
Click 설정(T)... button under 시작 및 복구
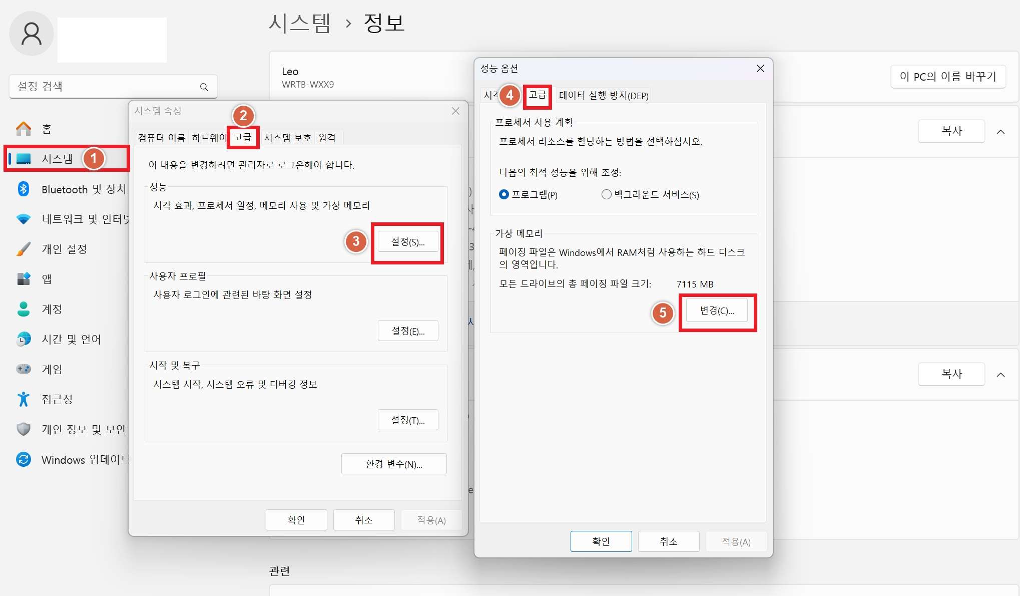pyautogui.click(x=408, y=420)
